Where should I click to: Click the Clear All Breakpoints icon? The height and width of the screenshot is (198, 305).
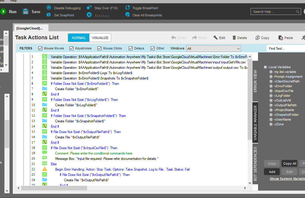[128, 15]
